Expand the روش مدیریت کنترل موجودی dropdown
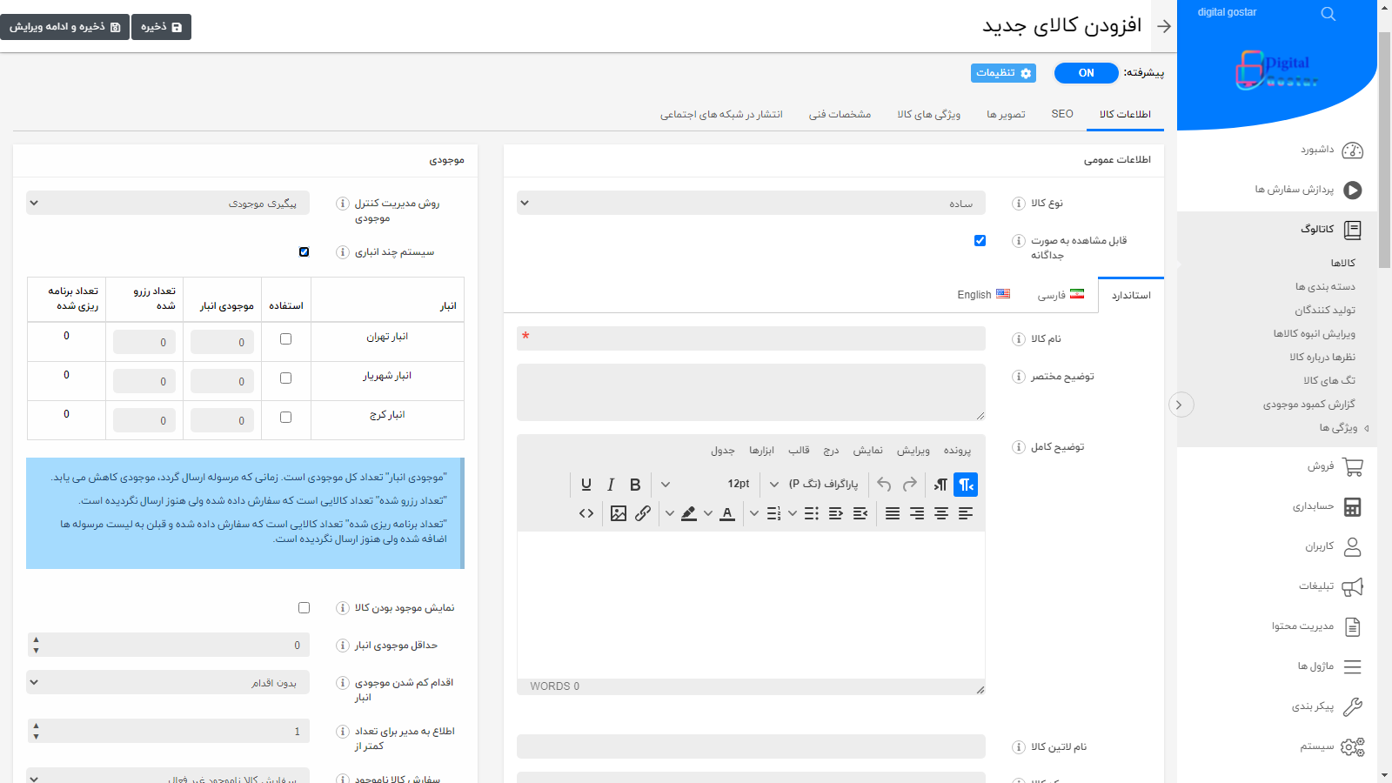1392x783 pixels. 167,203
